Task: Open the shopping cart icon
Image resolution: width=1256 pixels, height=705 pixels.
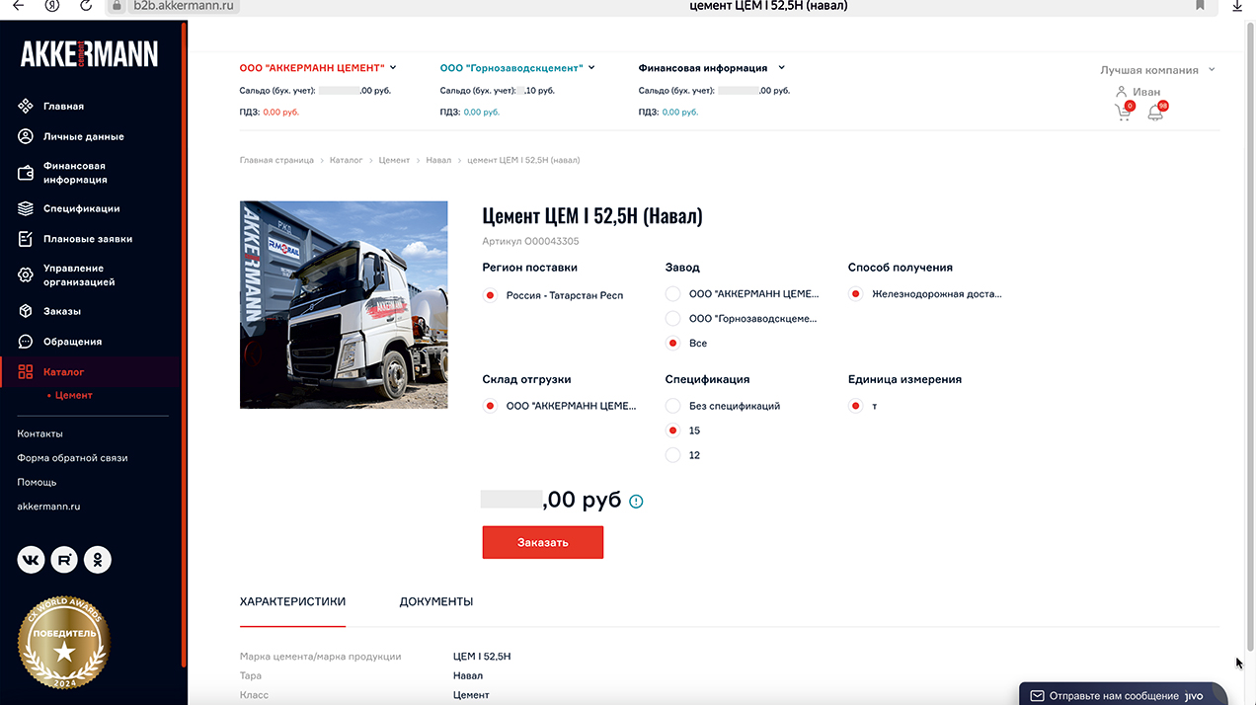Action: pos(1122,113)
